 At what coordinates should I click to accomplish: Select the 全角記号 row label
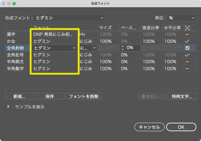coord(15,55)
